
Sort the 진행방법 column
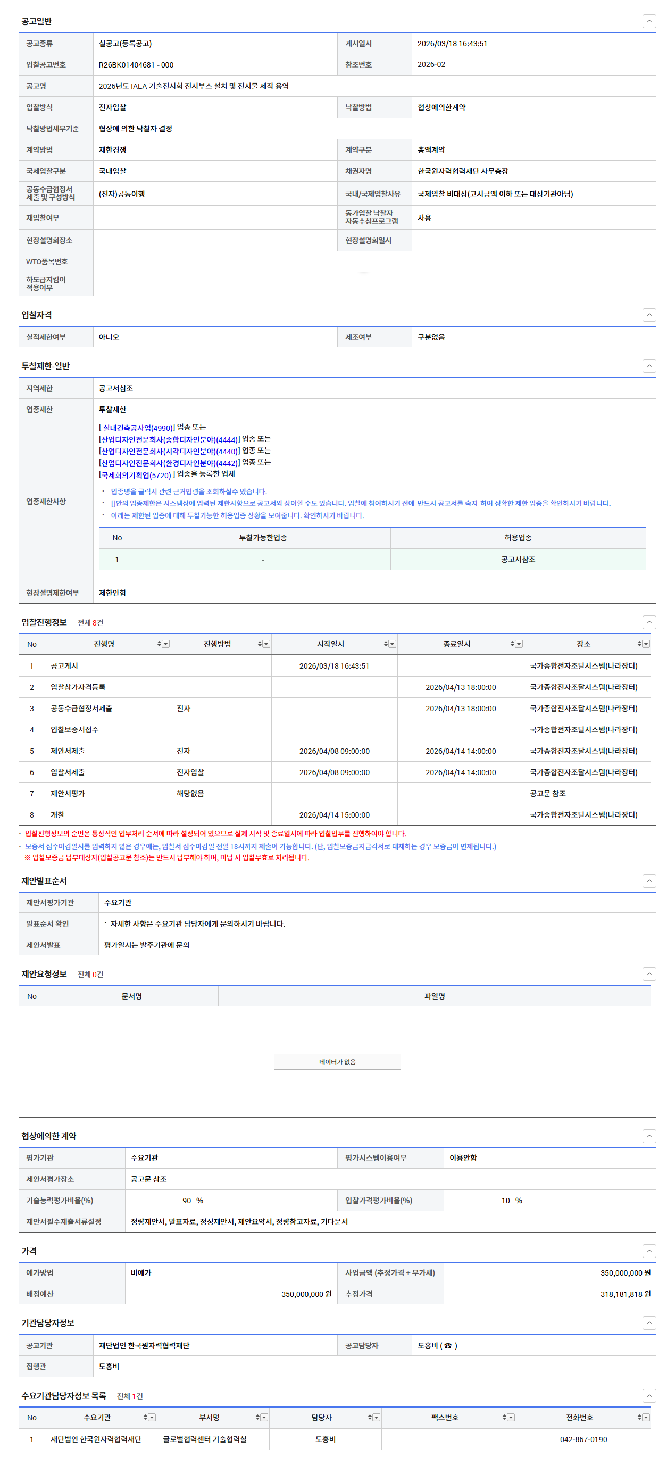[259, 644]
